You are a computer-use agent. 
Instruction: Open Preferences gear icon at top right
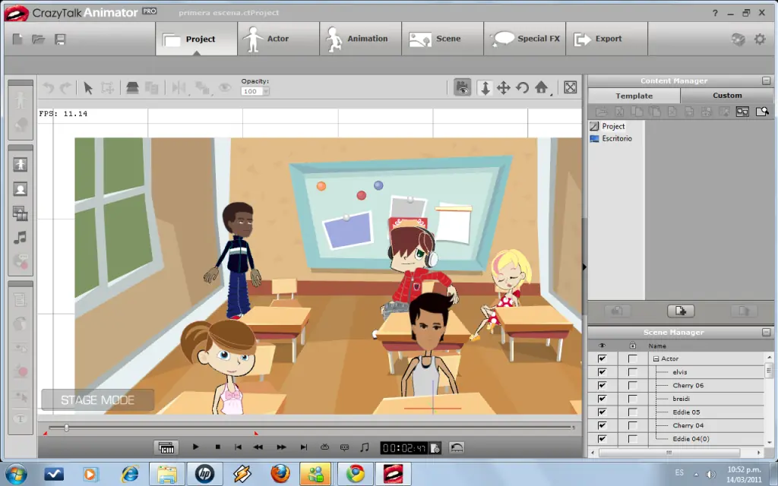click(760, 39)
